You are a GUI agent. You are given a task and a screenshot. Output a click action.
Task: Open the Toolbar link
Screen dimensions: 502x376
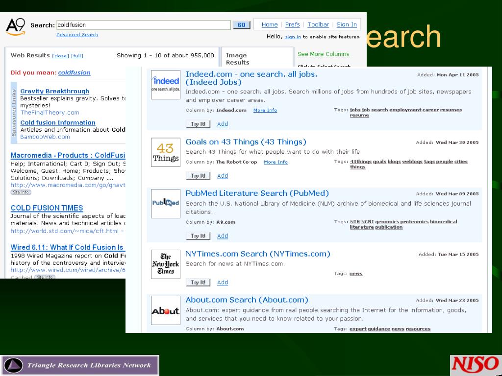click(318, 24)
